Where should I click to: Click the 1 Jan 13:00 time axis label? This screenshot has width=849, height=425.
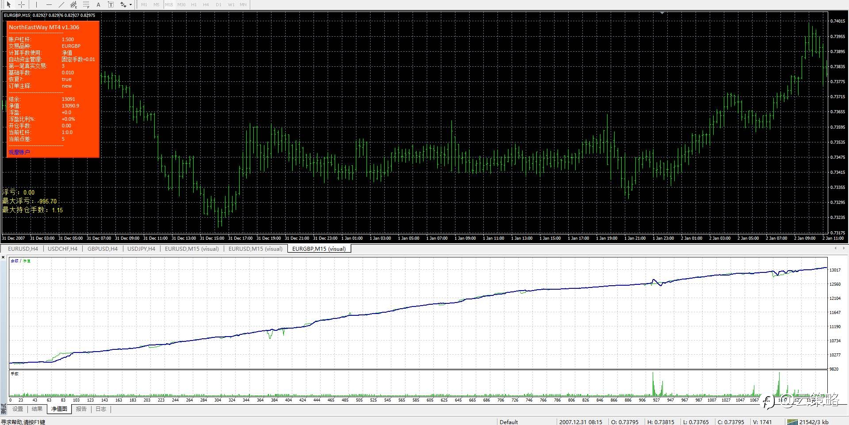pyautogui.click(x=521, y=238)
